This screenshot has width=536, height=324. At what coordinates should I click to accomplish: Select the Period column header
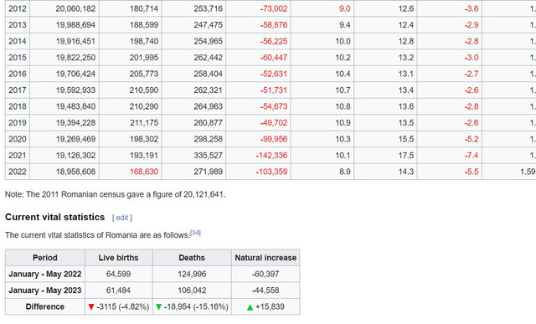pos(45,258)
